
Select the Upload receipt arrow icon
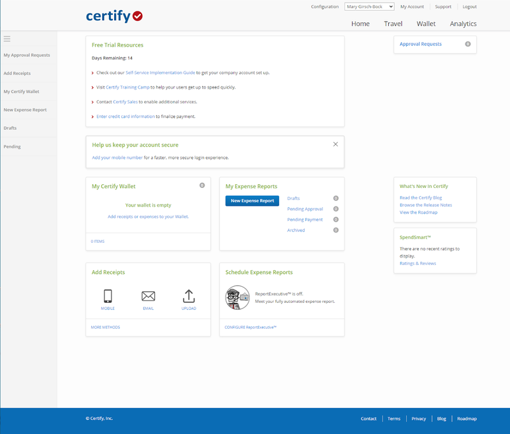pos(189,296)
